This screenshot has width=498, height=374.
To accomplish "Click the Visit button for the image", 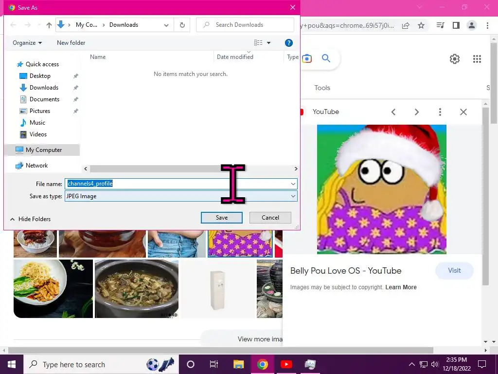I will (454, 271).
